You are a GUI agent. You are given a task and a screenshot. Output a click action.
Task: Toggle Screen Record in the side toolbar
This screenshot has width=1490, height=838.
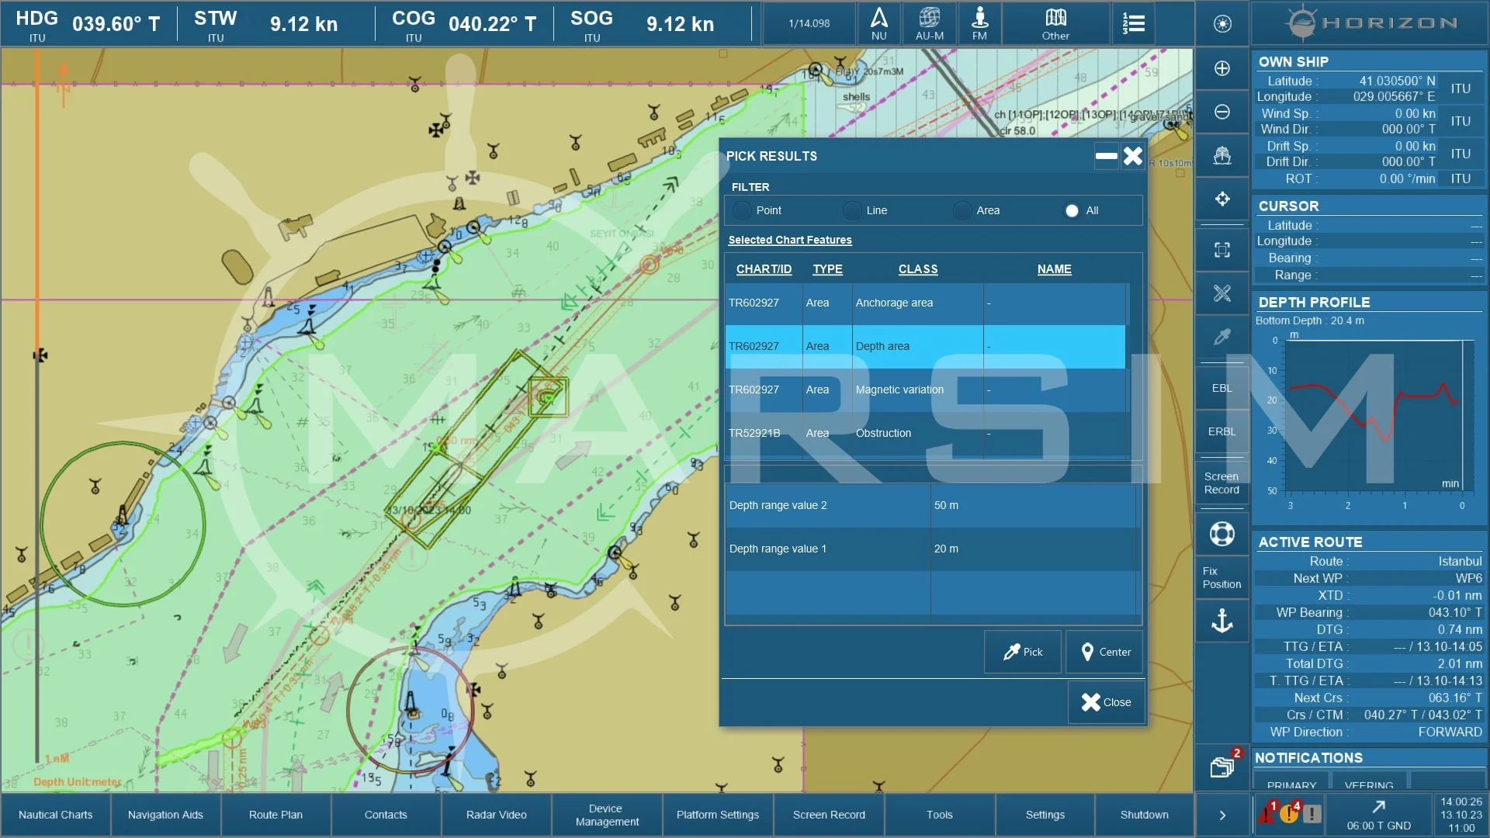(1222, 483)
